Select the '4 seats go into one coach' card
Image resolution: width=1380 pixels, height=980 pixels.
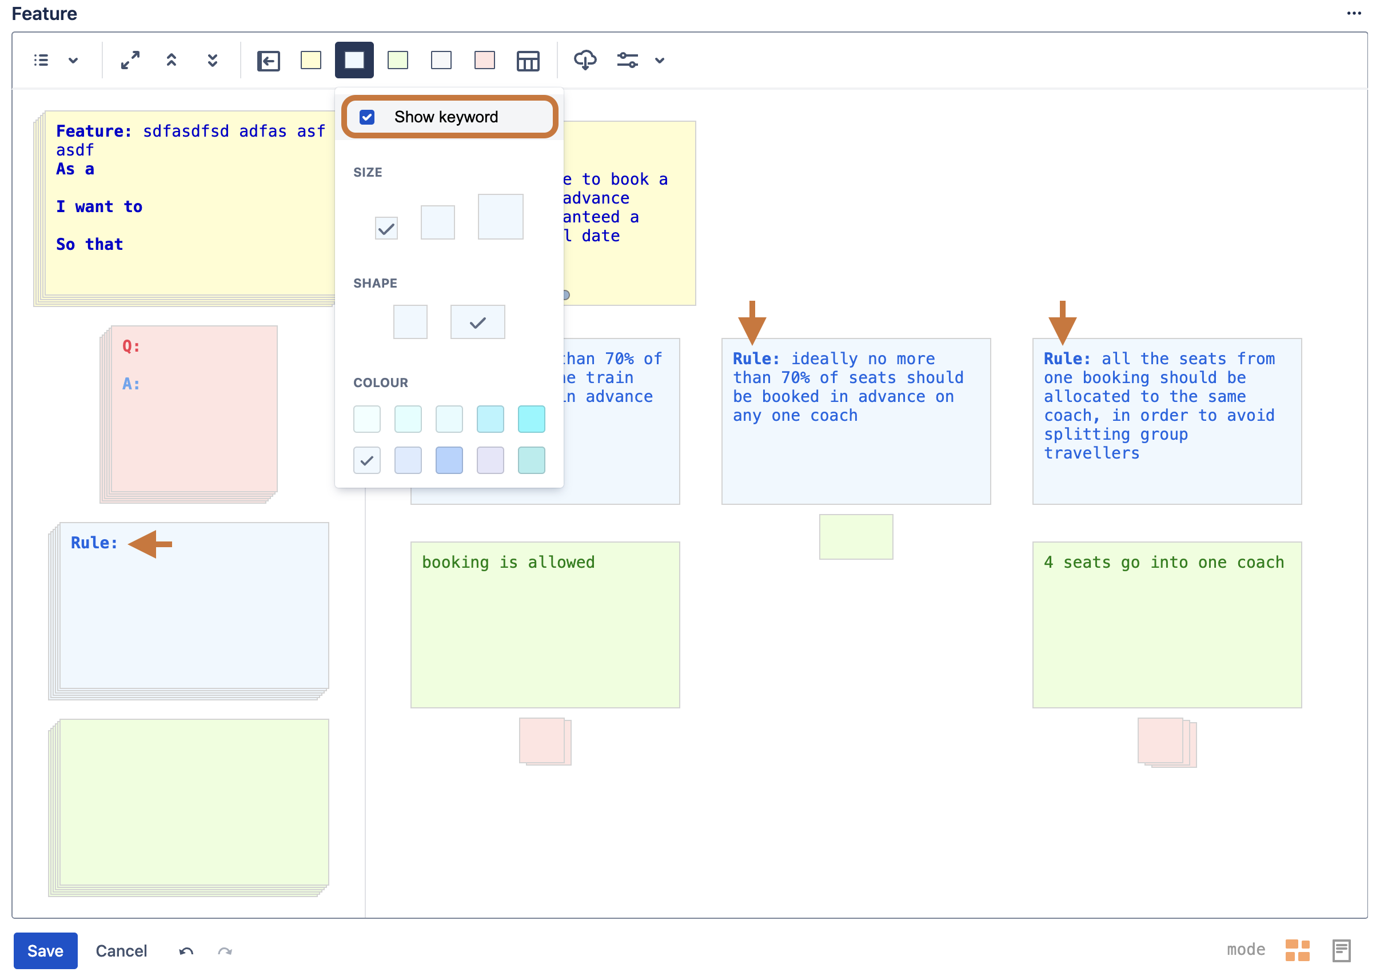tap(1167, 624)
